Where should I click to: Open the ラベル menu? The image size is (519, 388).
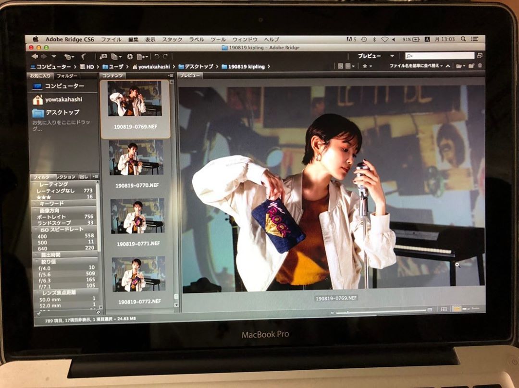point(196,39)
